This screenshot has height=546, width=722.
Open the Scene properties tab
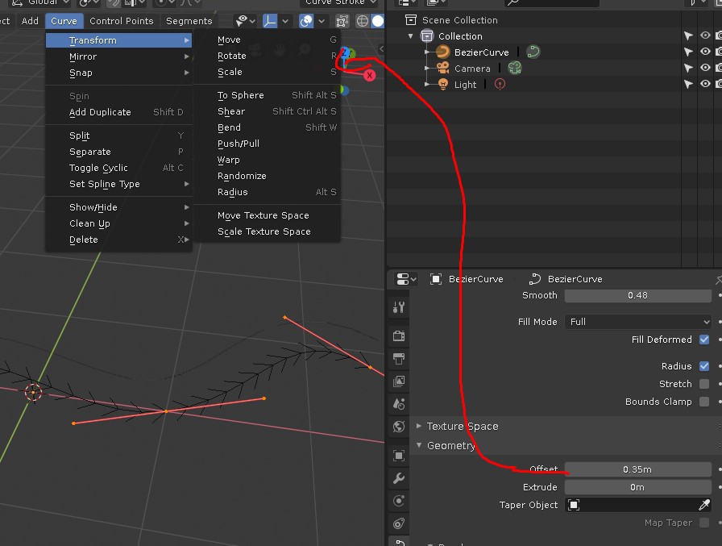pyautogui.click(x=399, y=403)
